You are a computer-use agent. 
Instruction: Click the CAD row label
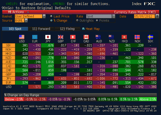click(x=9, y=66)
